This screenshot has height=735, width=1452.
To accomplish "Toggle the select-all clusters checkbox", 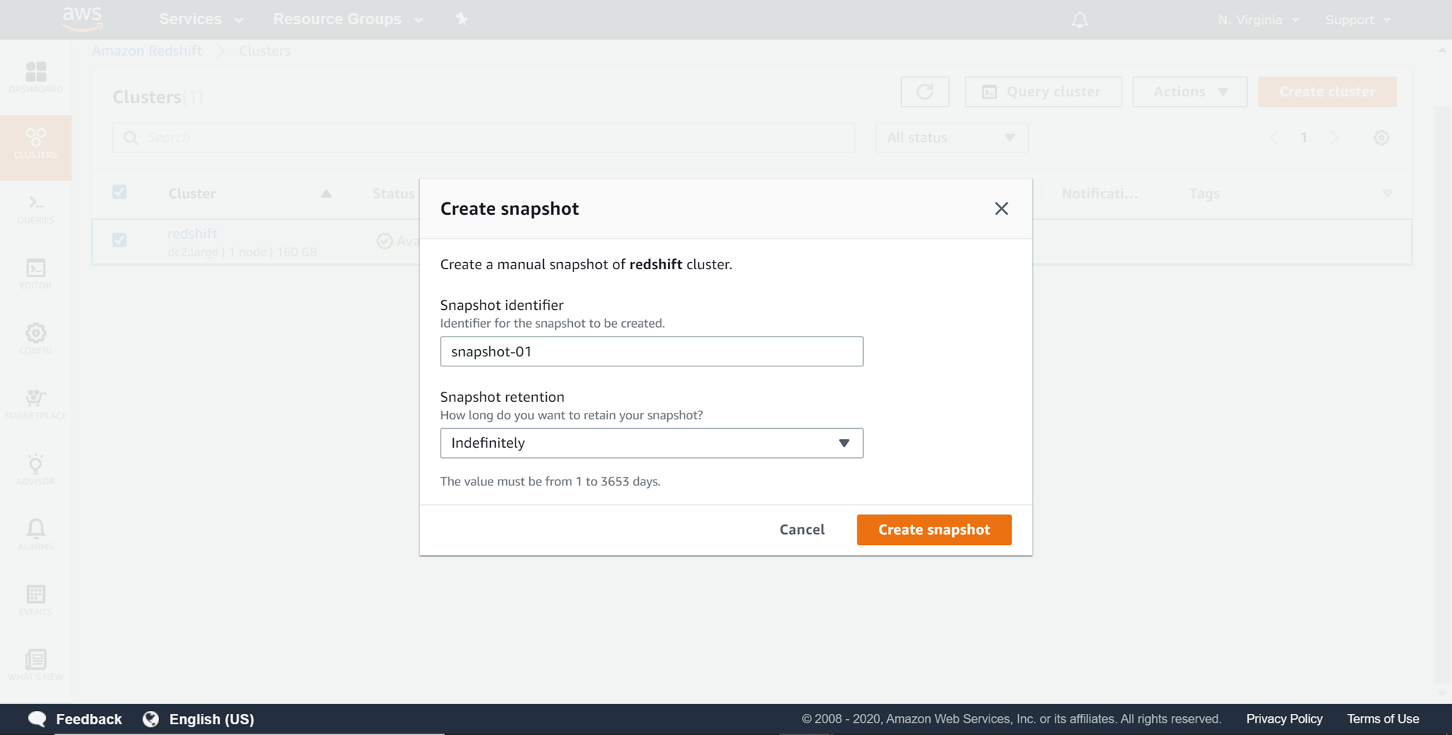I will [x=120, y=192].
